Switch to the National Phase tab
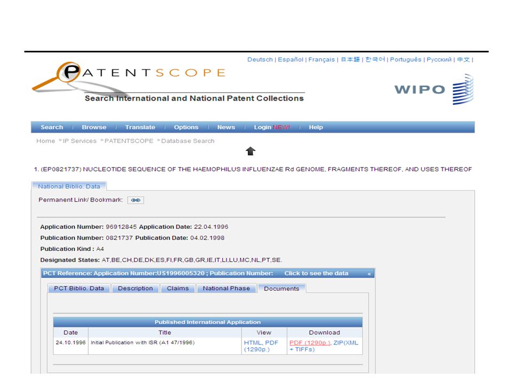513x385 pixels. tap(226, 288)
